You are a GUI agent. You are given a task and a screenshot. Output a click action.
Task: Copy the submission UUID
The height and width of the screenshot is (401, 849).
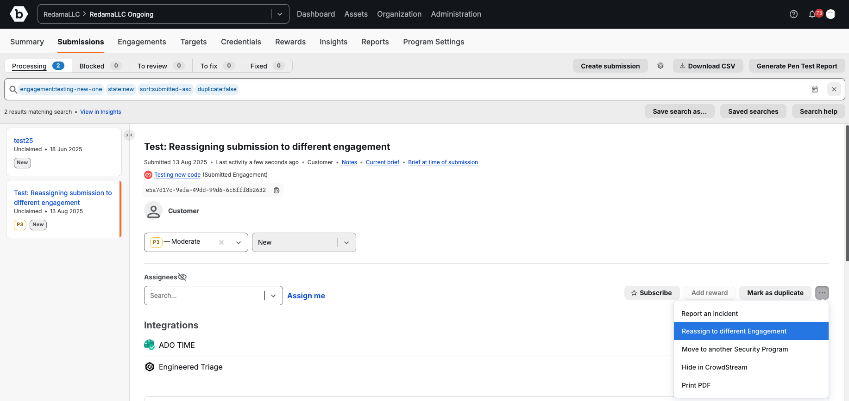[277, 190]
